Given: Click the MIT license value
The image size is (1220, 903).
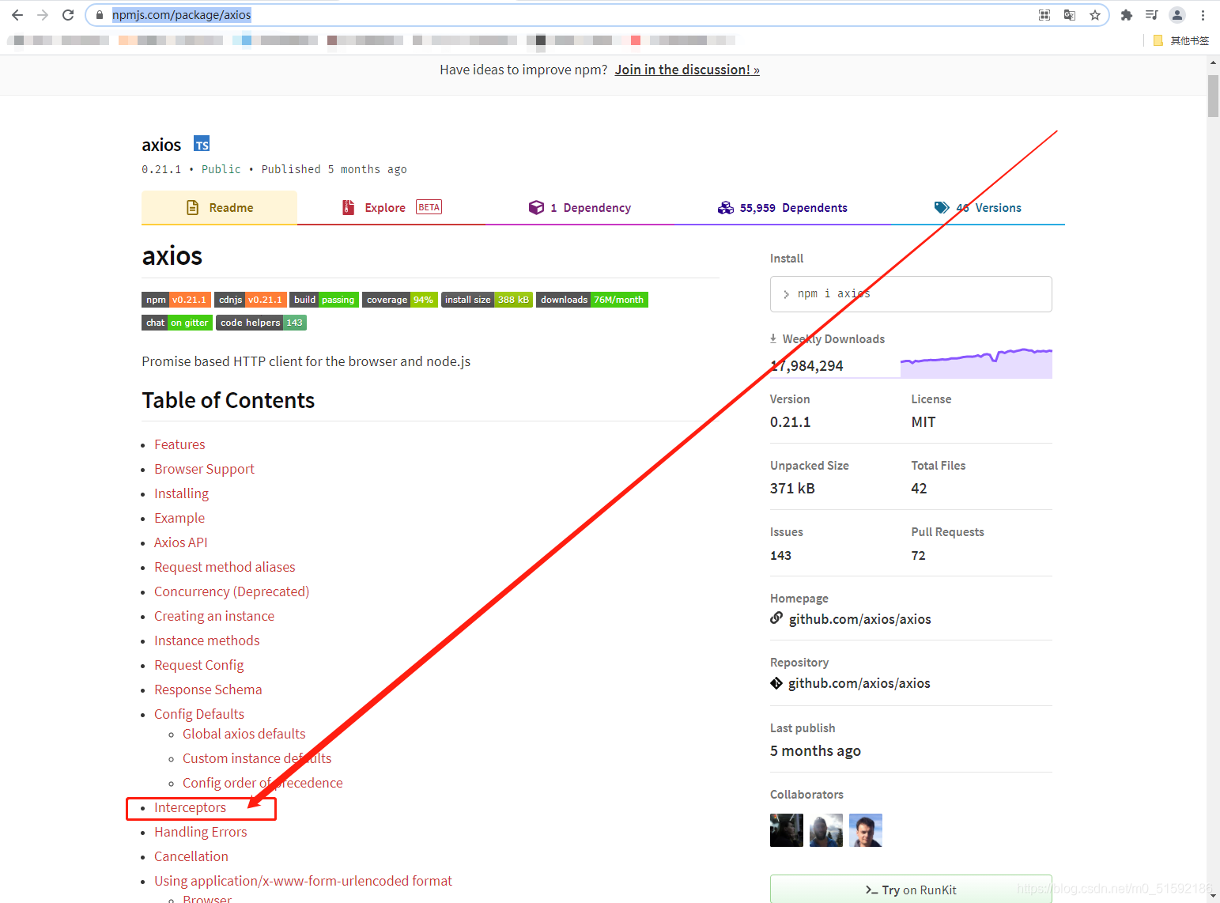Looking at the screenshot, I should 923,422.
